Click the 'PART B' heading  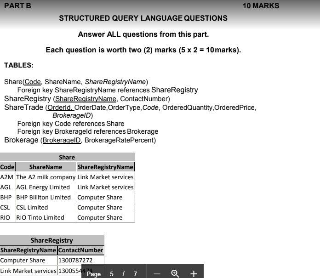(17, 6)
